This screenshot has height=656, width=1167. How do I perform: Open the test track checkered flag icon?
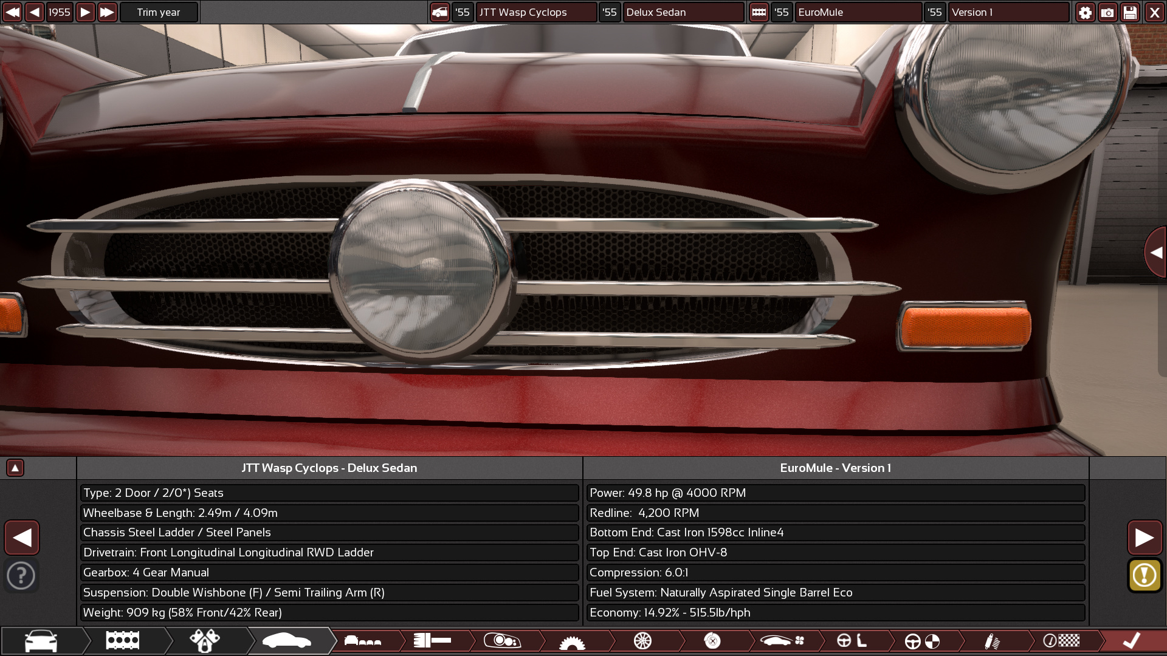tap(1061, 641)
